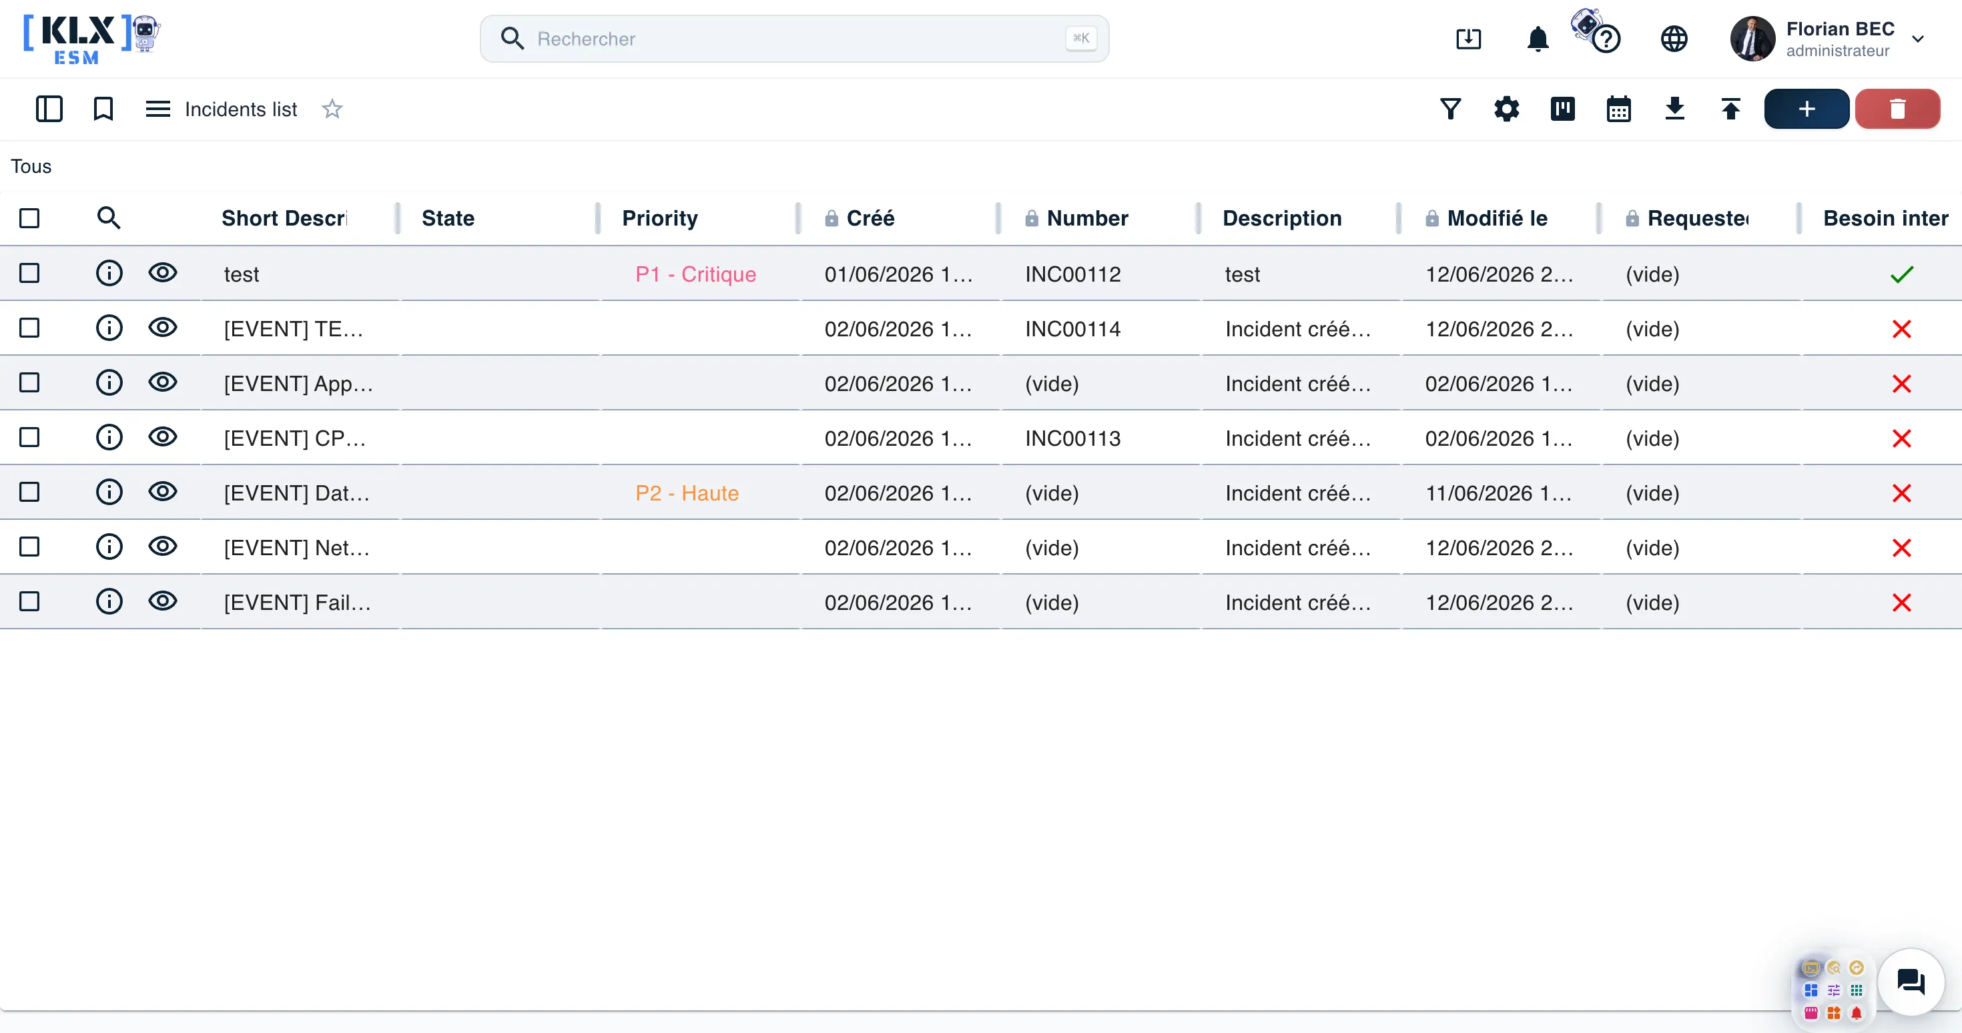Check the box for the test row
This screenshot has width=1962, height=1033.
click(x=29, y=273)
